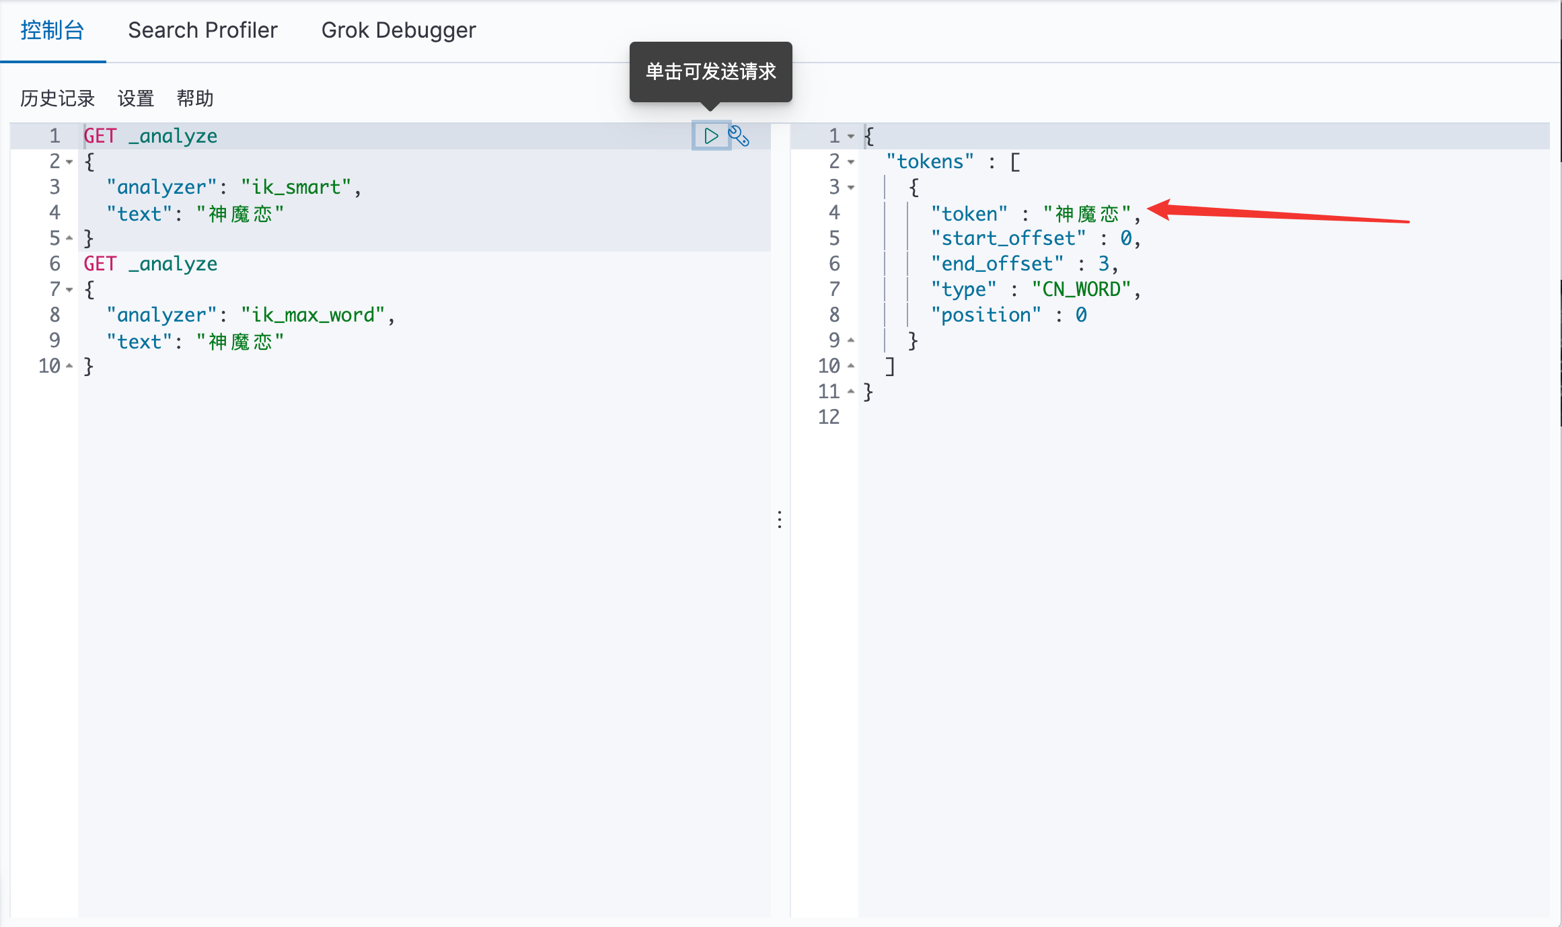Click fold arrow at editor line 10

(x=69, y=366)
